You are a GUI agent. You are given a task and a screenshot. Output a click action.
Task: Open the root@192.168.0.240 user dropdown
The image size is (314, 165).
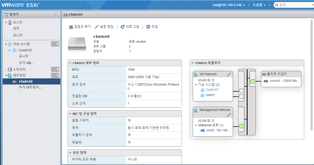229,5
